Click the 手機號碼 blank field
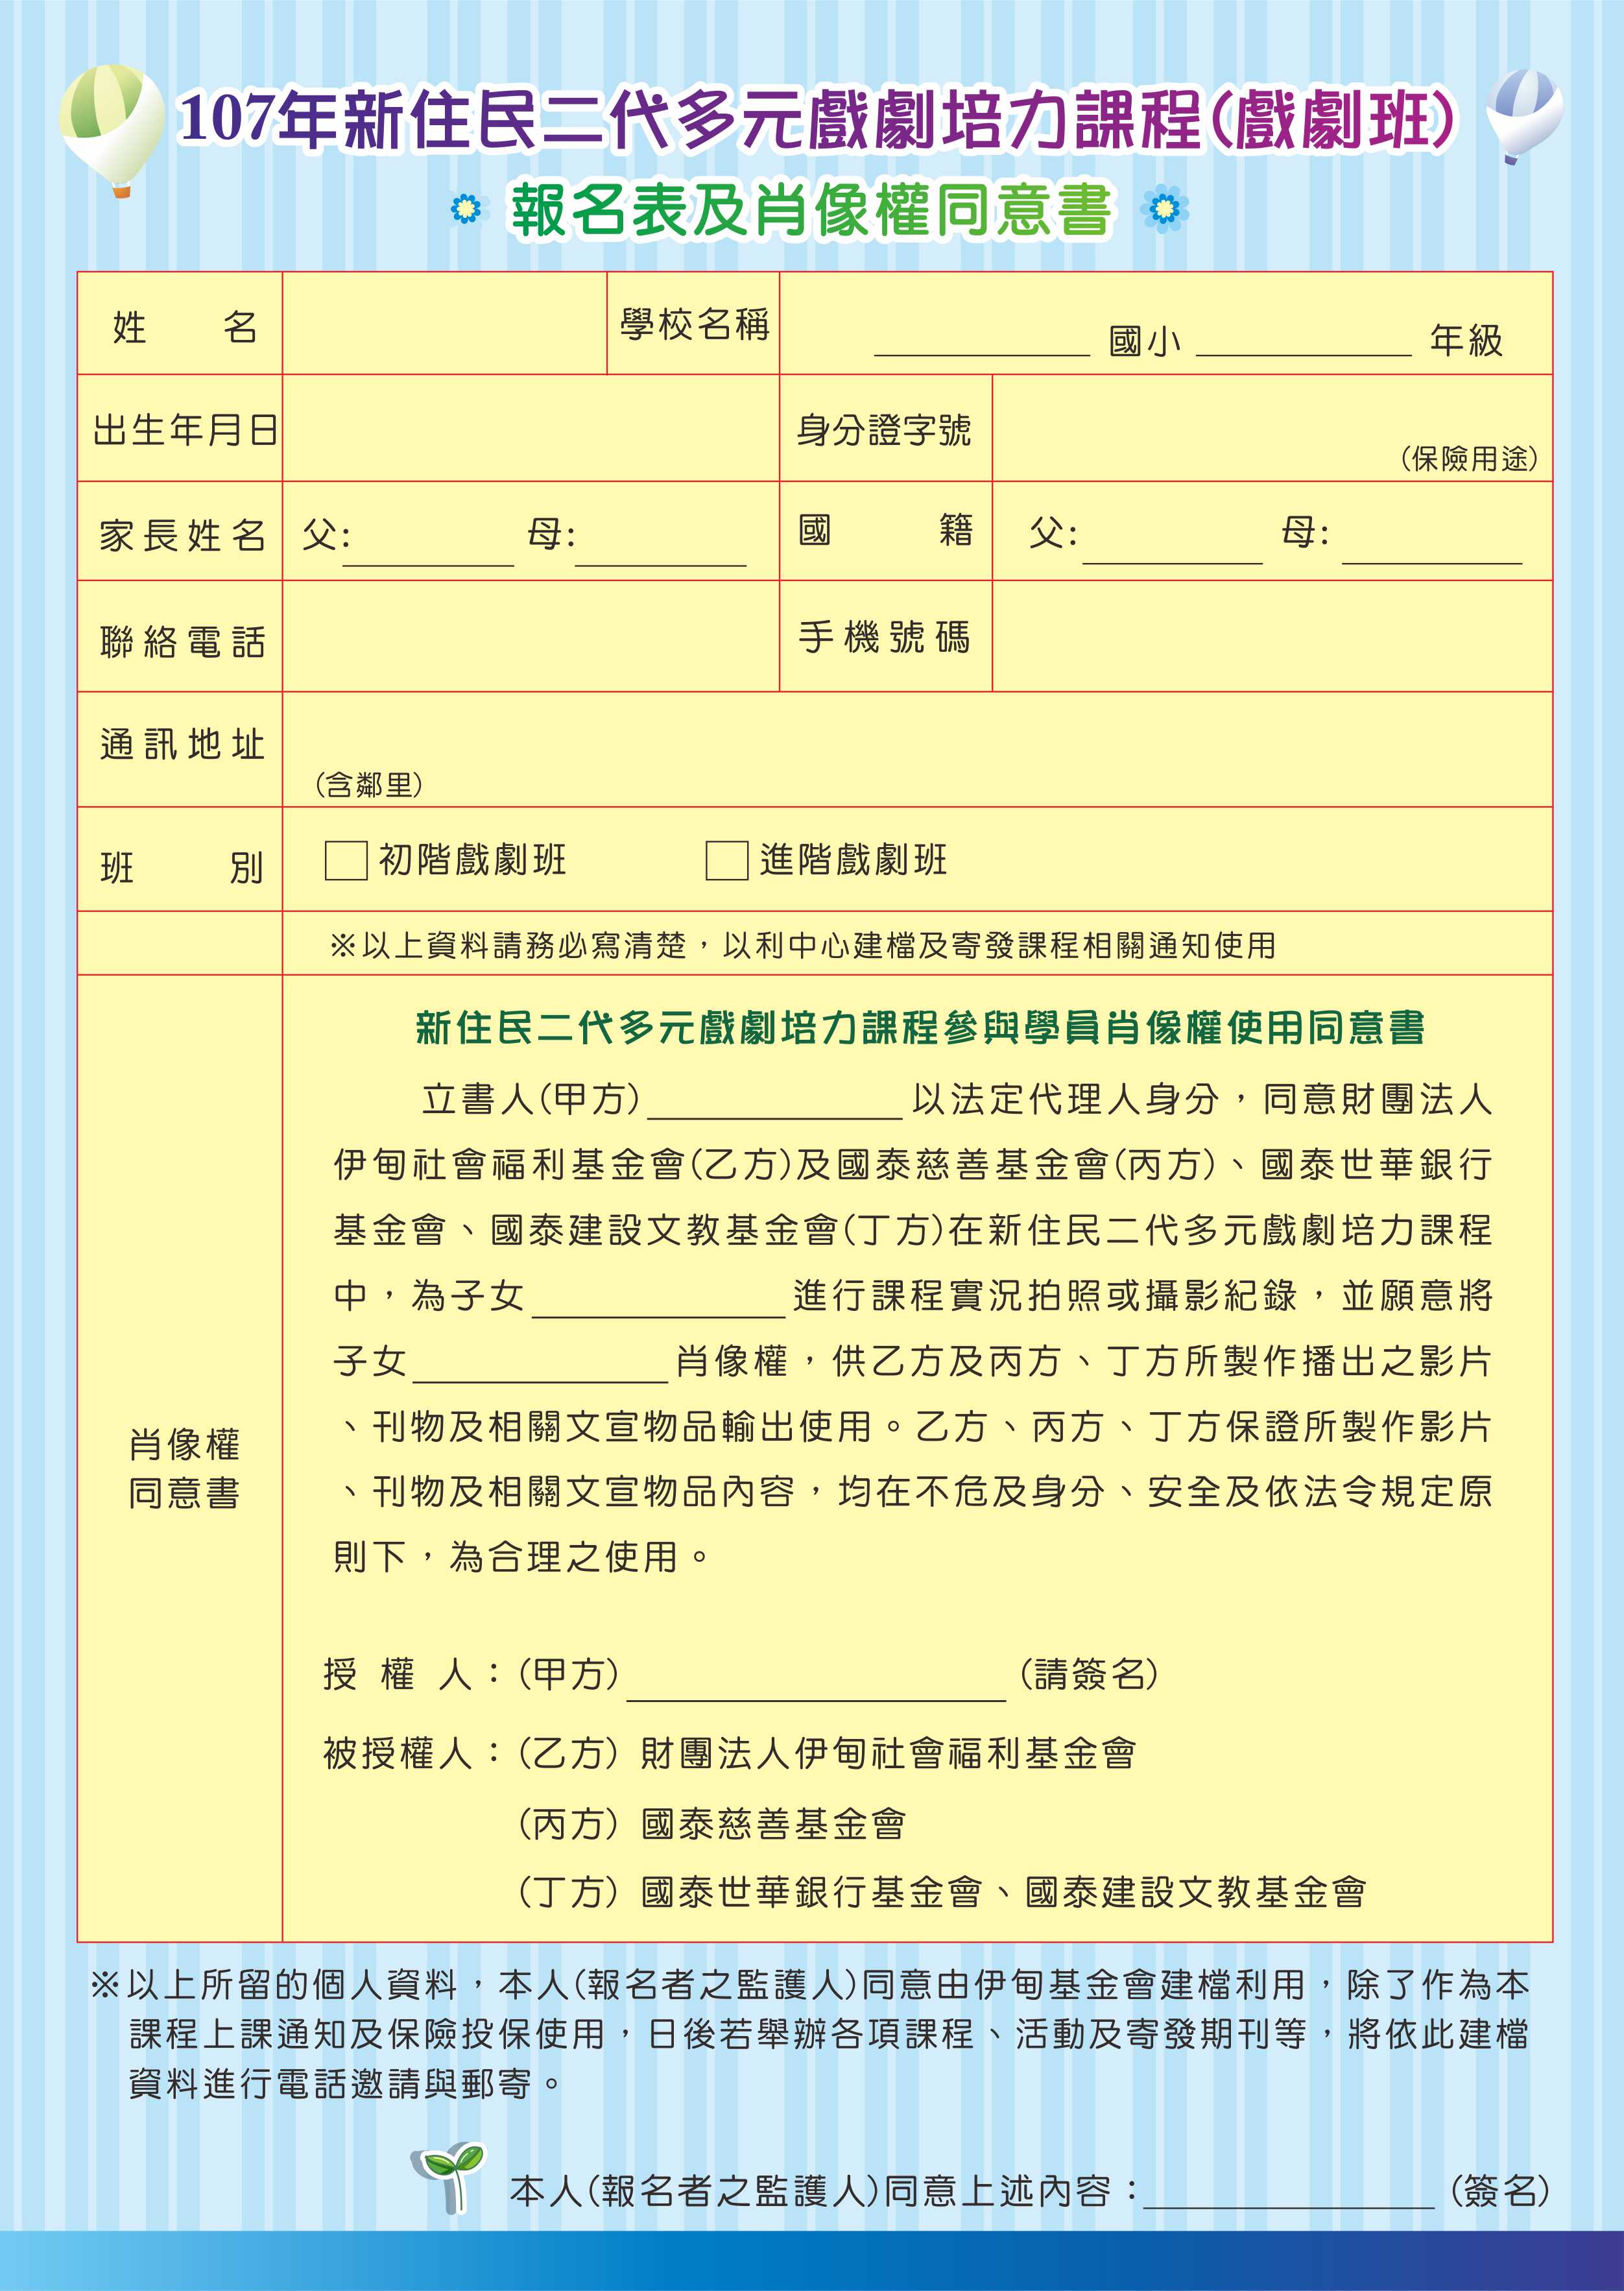The image size is (1624, 2291). pyautogui.click(x=1272, y=637)
